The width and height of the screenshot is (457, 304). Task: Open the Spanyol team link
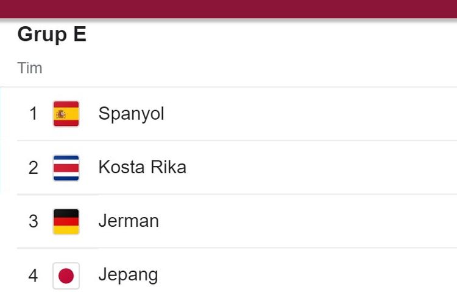click(x=131, y=114)
